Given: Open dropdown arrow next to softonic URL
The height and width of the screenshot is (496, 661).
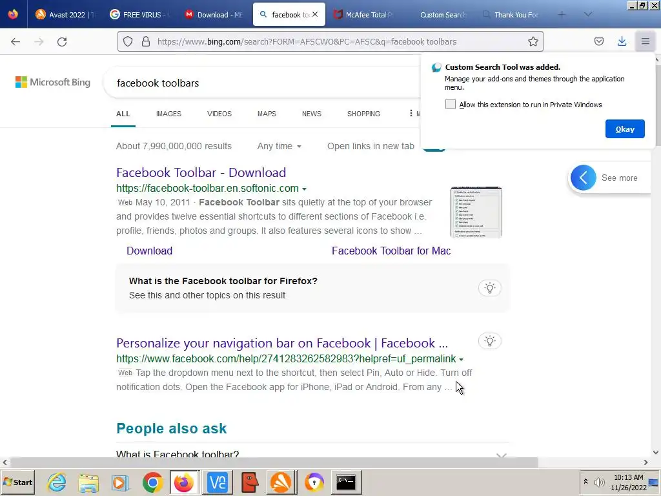Looking at the screenshot, I should [305, 189].
